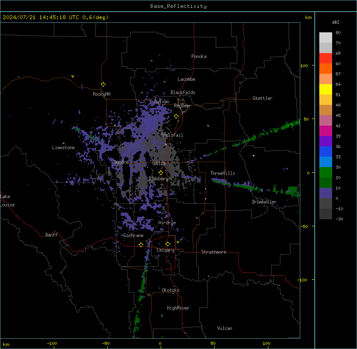The width and height of the screenshot is (357, 349).
Task: Click the Innisfail city label
Action: (x=172, y=135)
